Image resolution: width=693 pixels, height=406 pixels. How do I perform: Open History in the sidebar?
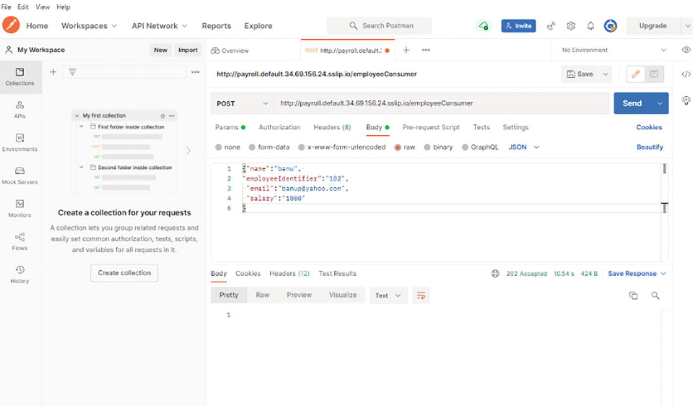[x=20, y=274]
